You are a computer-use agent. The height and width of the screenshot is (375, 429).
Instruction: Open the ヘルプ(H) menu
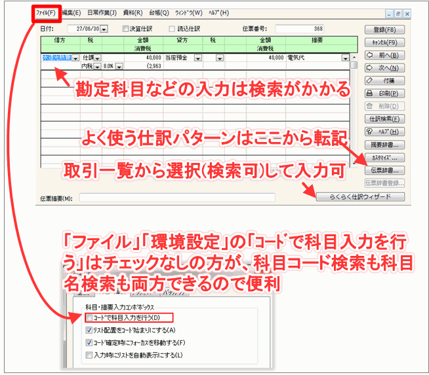[x=218, y=13]
